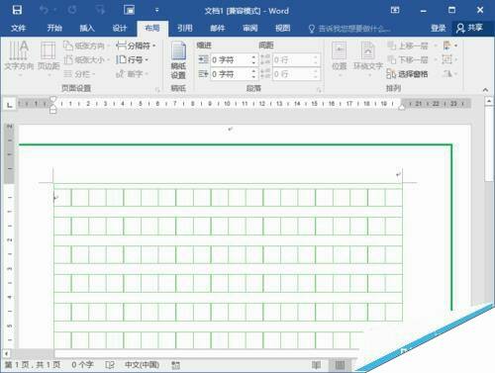The image size is (495, 373).
Task: Click the right indent 0 字符 field
Action: tap(231, 74)
